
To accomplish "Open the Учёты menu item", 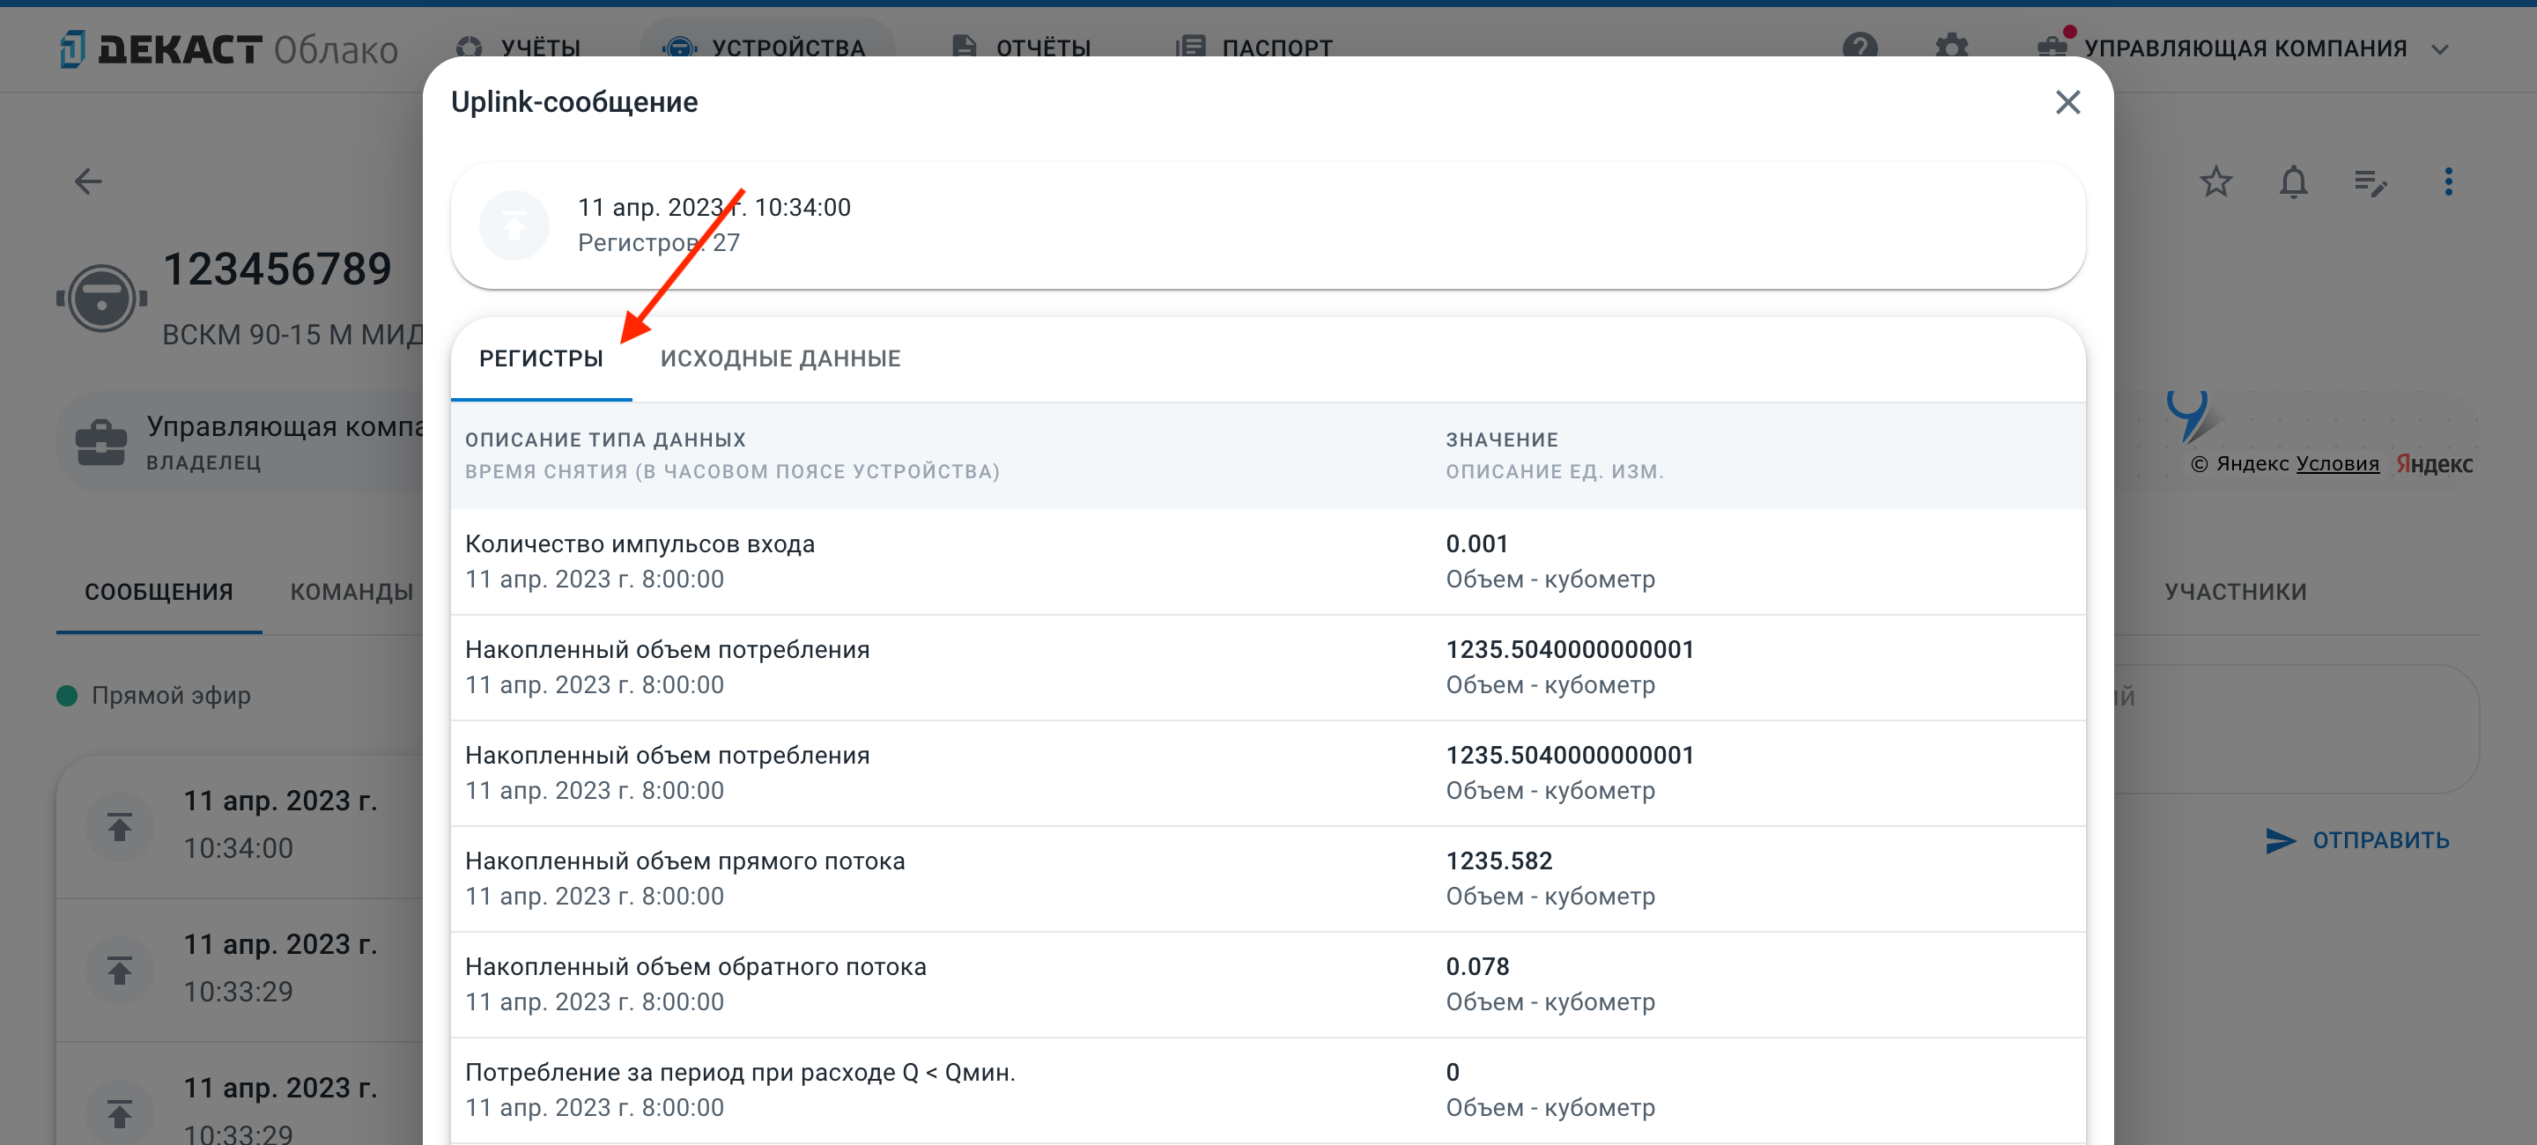I will coord(520,48).
